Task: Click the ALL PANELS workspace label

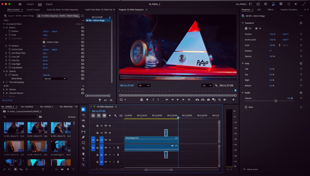Action: (x=241, y=4)
